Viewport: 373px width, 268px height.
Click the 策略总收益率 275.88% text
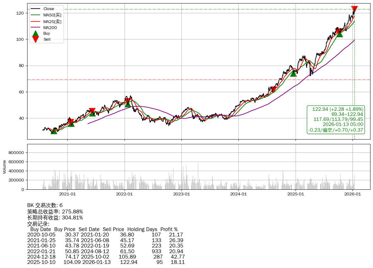pyautogui.click(x=55, y=211)
